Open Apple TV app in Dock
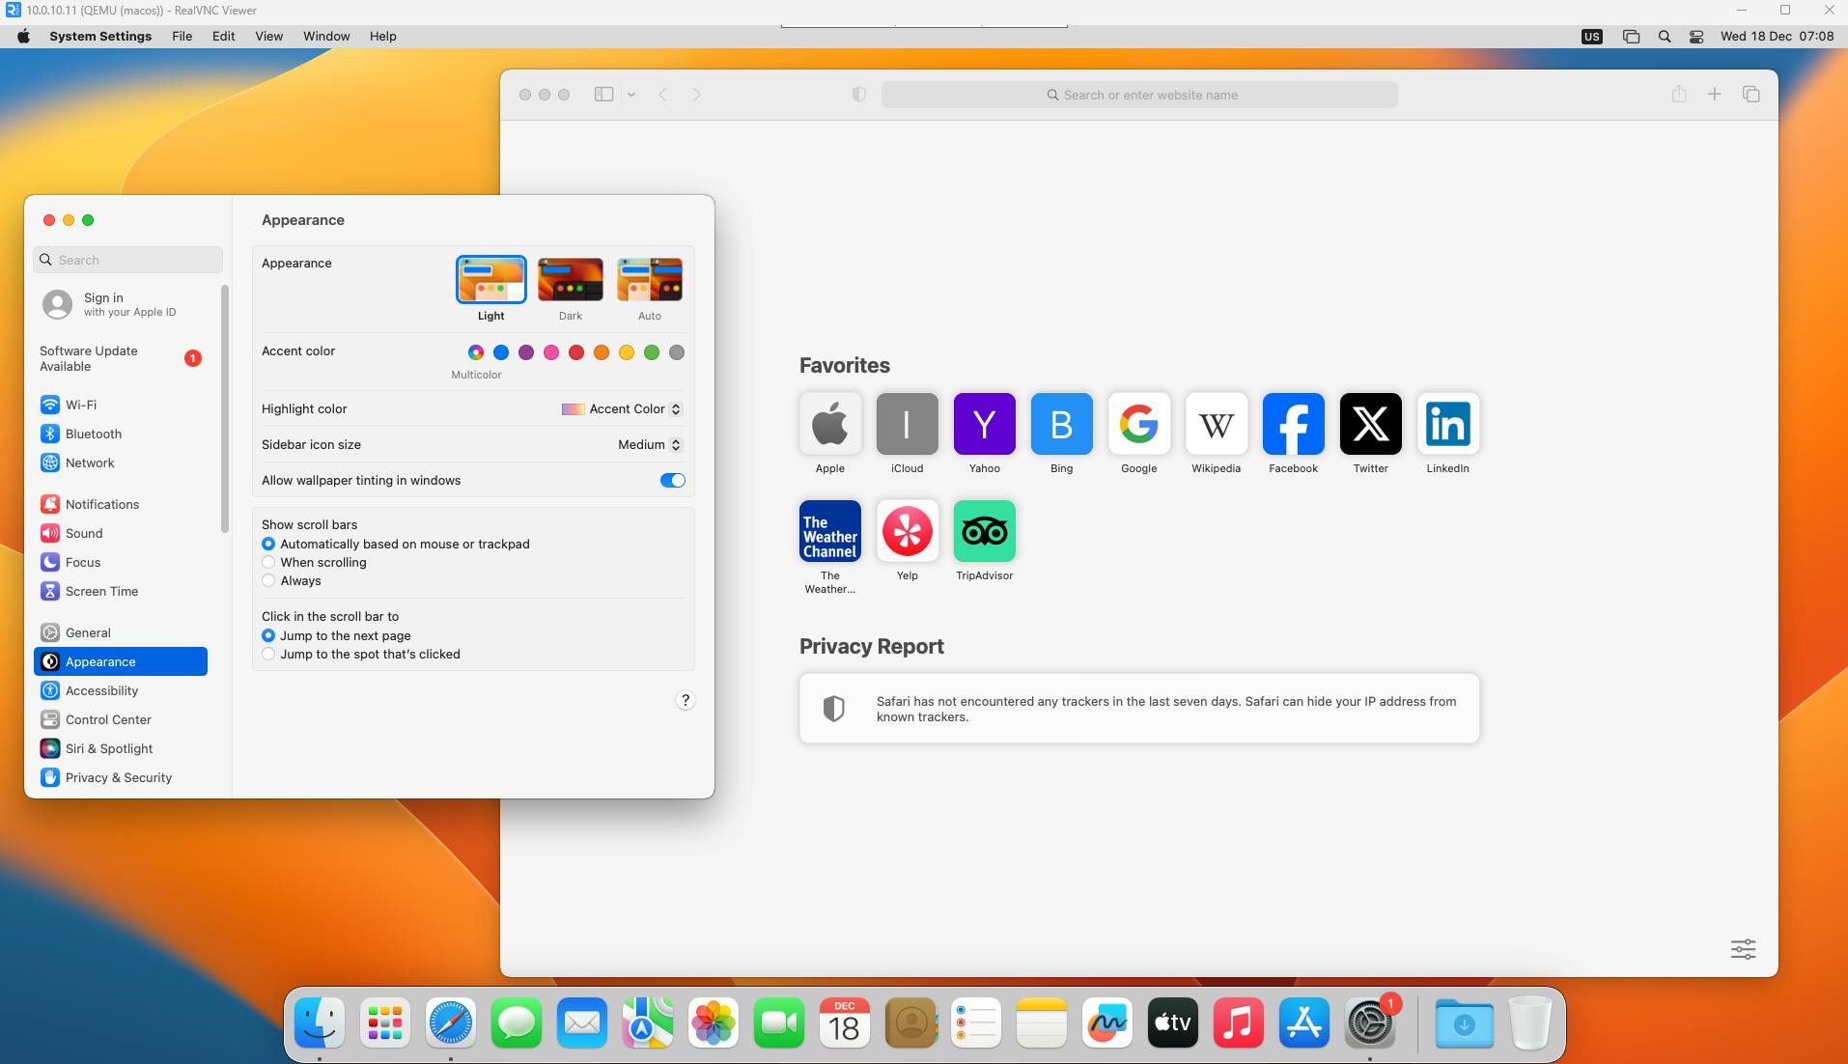 coord(1173,1022)
